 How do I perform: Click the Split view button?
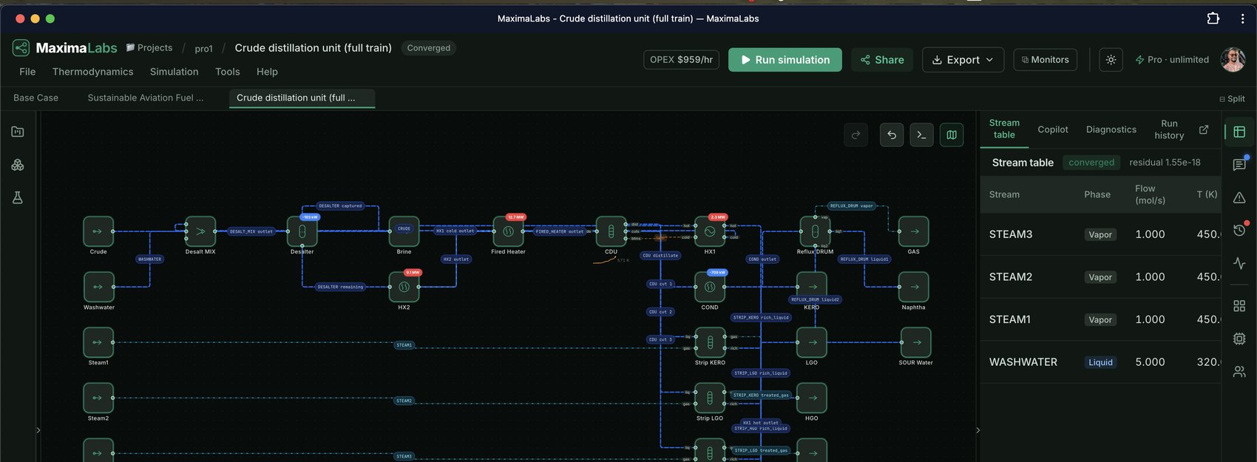coord(1232,99)
